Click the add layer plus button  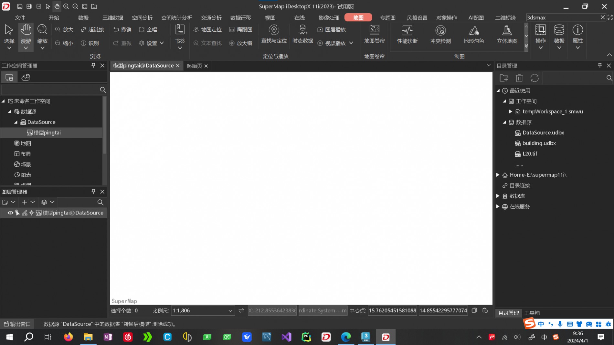point(25,202)
